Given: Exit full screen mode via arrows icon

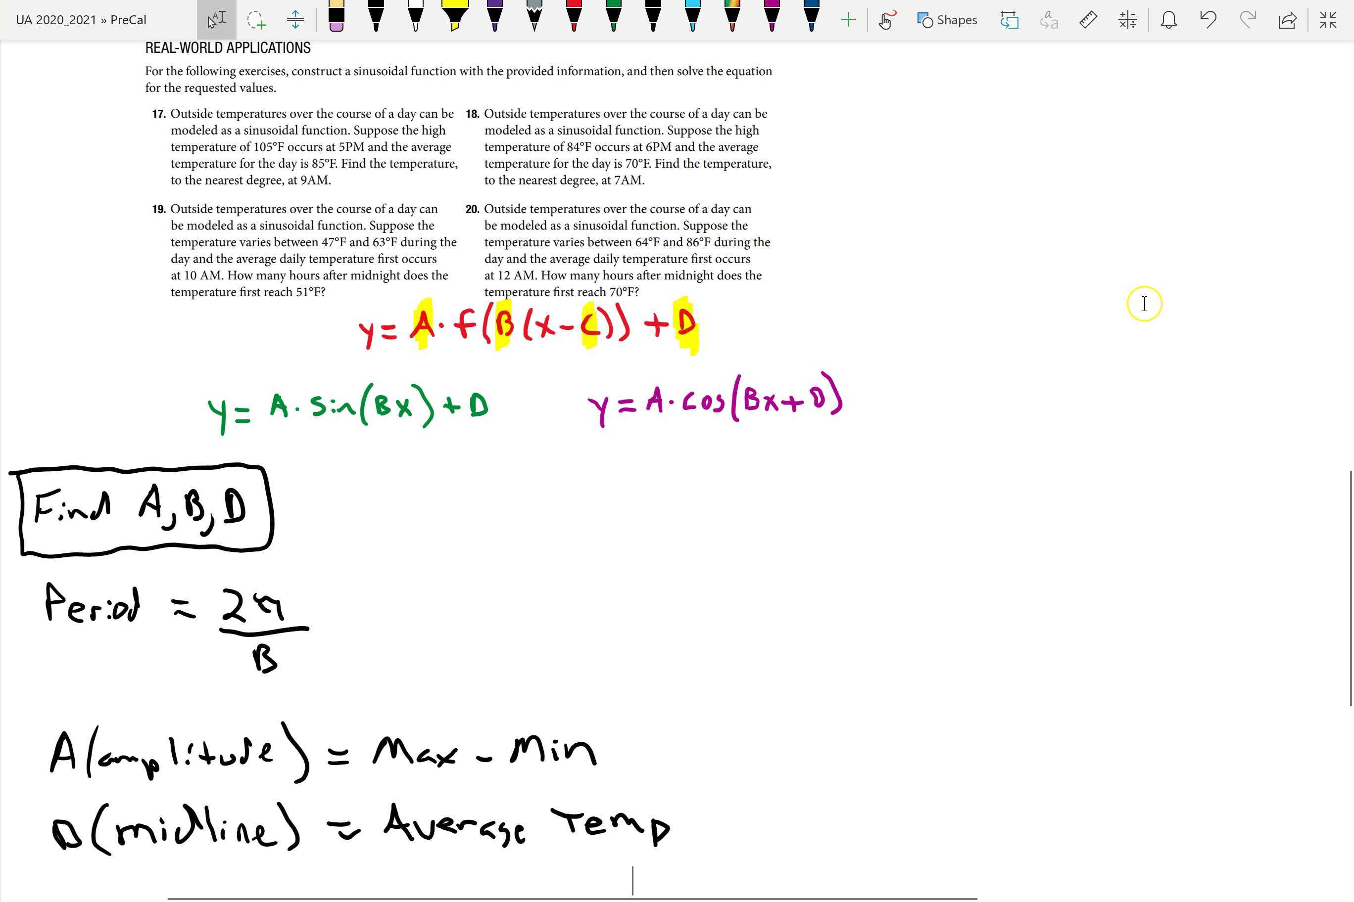Looking at the screenshot, I should point(1327,20).
